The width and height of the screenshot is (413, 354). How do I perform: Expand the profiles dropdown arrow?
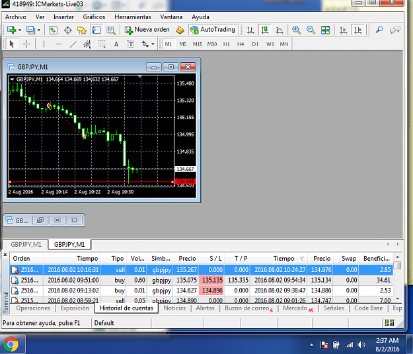tap(39, 30)
